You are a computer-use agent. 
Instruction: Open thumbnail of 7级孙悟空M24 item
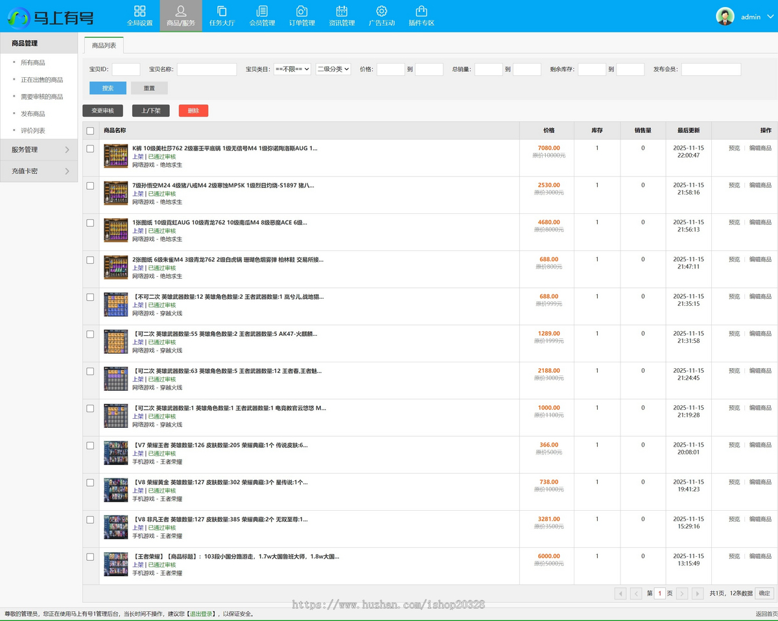pyautogui.click(x=116, y=193)
